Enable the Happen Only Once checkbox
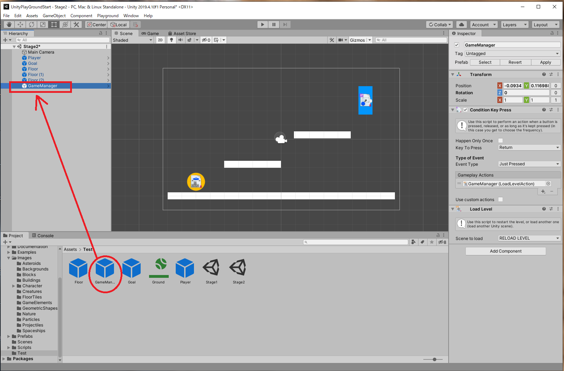Image resolution: width=564 pixels, height=371 pixels. pos(501,140)
